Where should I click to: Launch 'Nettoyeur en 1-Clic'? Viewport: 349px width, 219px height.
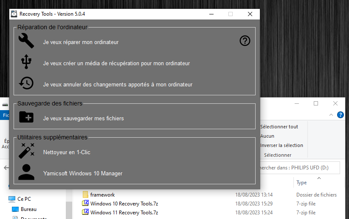(x=67, y=152)
